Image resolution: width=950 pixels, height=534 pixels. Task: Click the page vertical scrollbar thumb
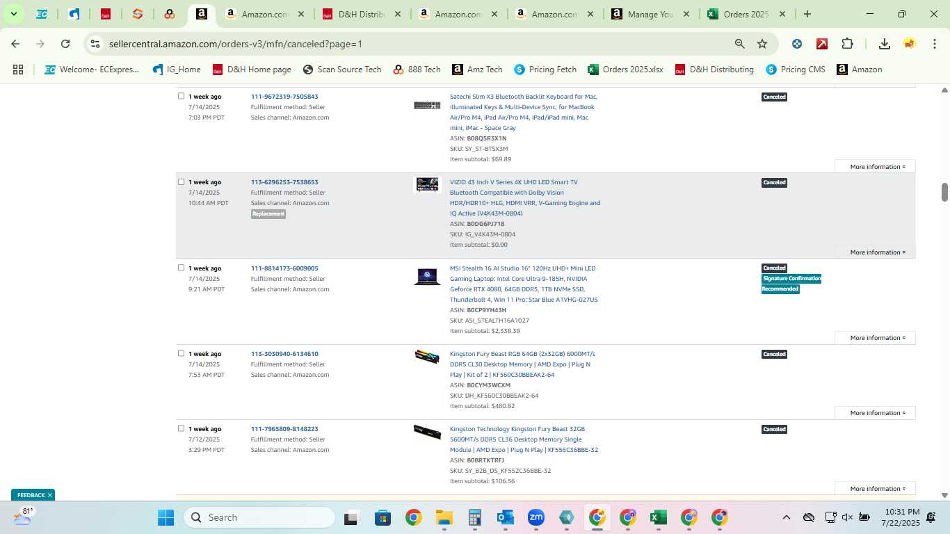[x=944, y=191]
